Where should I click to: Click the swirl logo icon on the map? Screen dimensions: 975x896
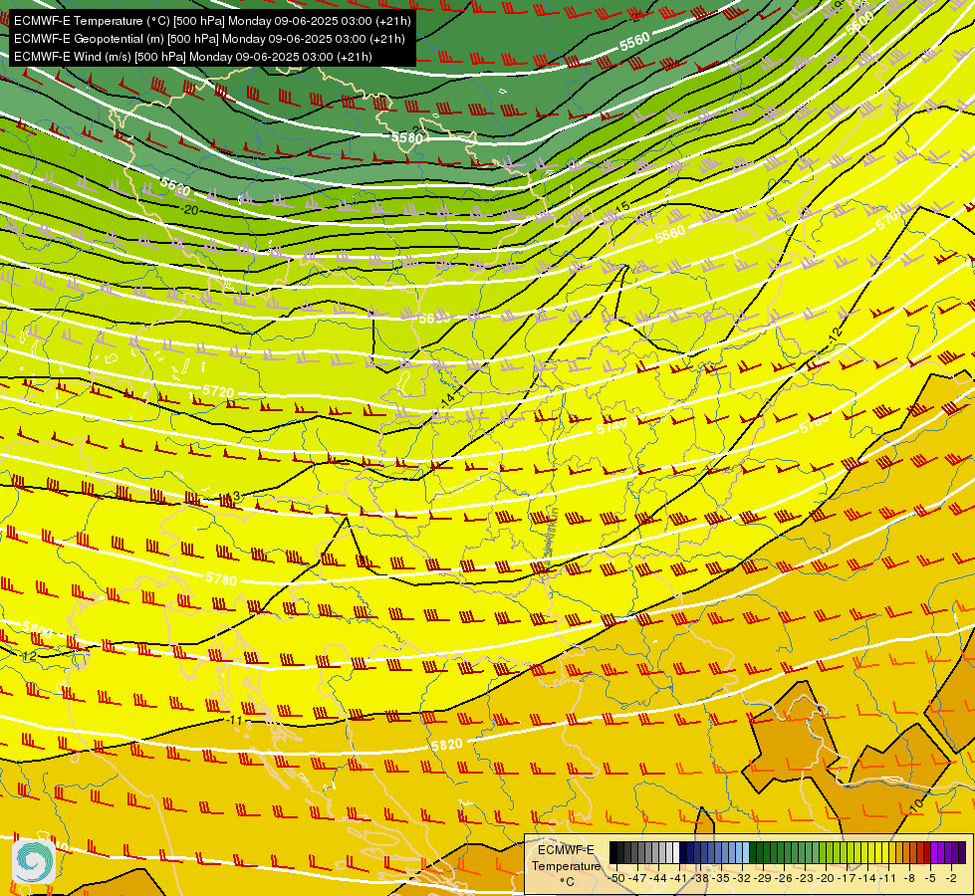click(x=34, y=862)
